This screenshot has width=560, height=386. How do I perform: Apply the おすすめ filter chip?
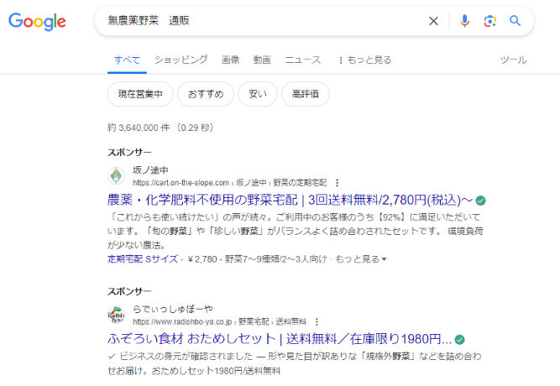pyautogui.click(x=206, y=94)
